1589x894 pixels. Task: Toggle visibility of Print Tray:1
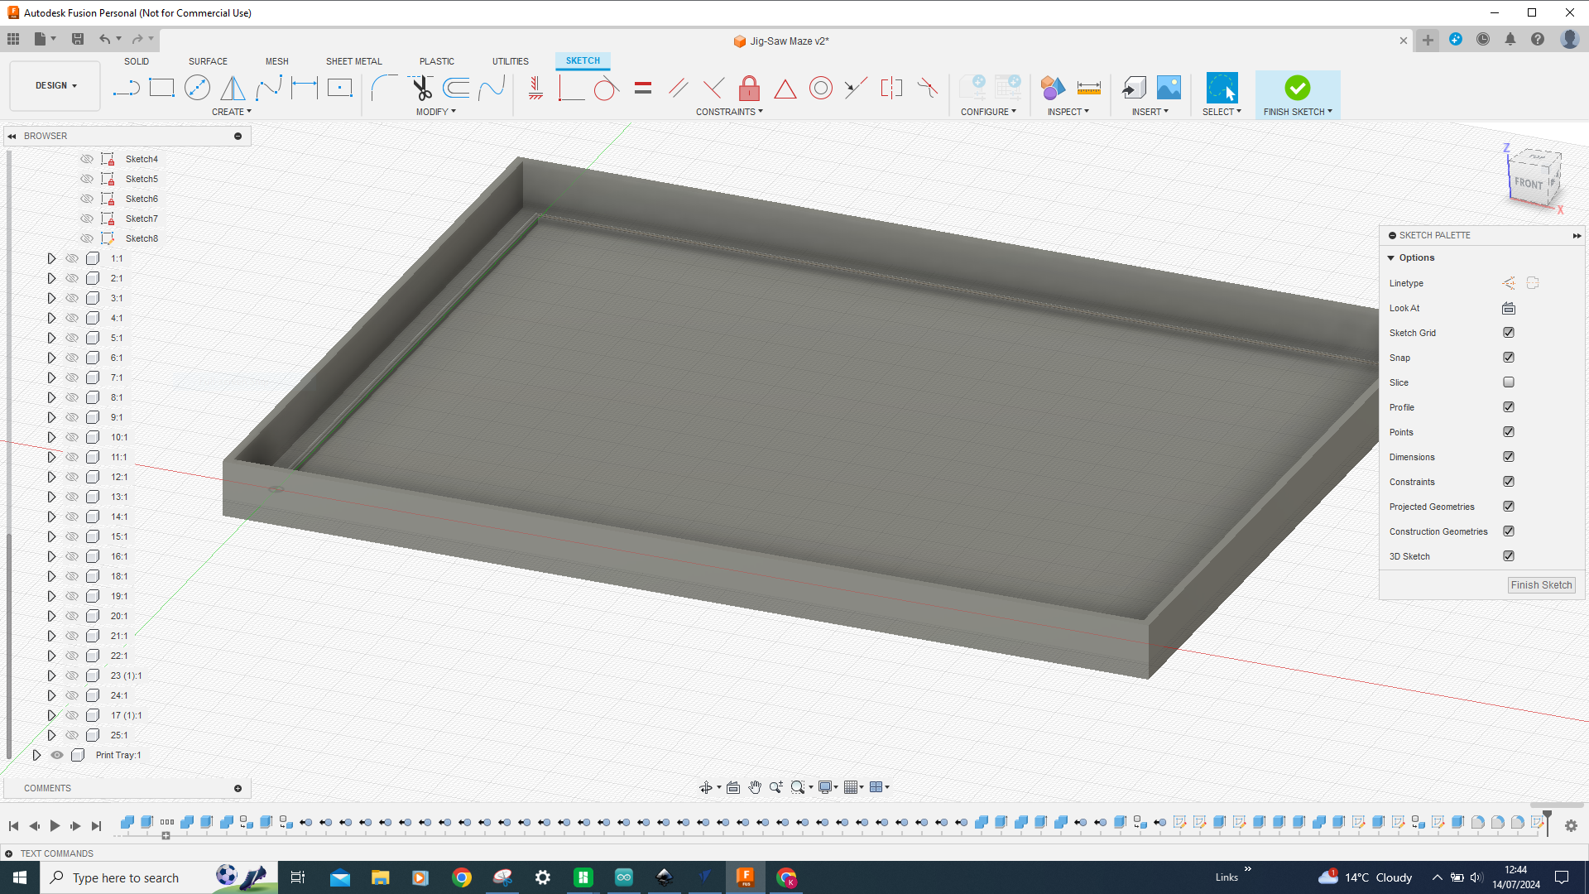point(57,755)
